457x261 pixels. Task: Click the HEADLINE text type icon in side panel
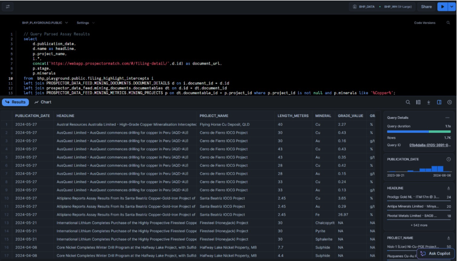point(449,188)
